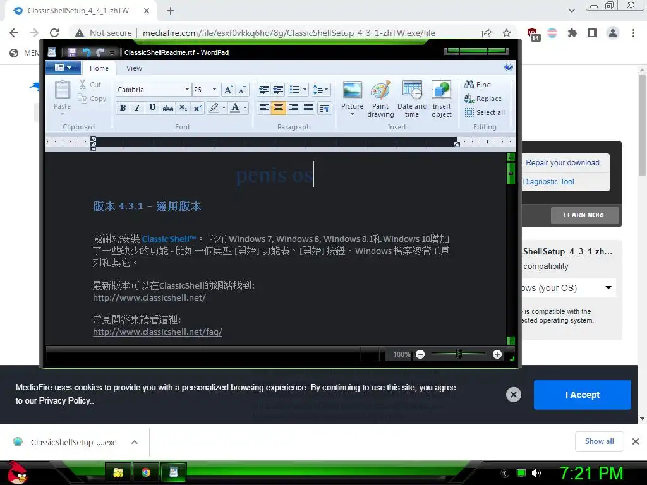The image size is (647, 485).
Task: Open Chrome from the taskbar
Action: point(146,472)
